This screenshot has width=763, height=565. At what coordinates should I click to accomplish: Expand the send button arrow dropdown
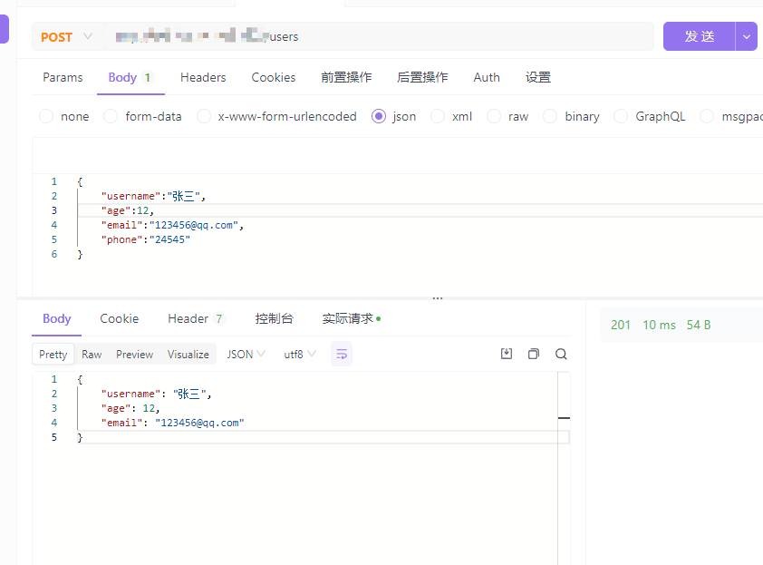[x=746, y=36]
